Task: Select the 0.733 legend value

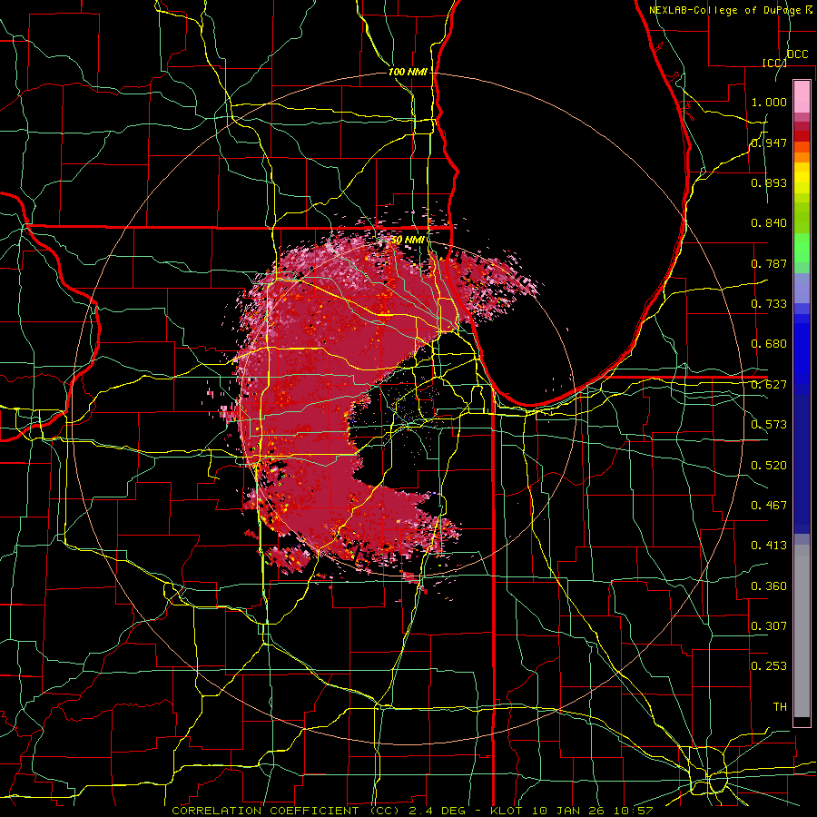Action: pos(769,304)
